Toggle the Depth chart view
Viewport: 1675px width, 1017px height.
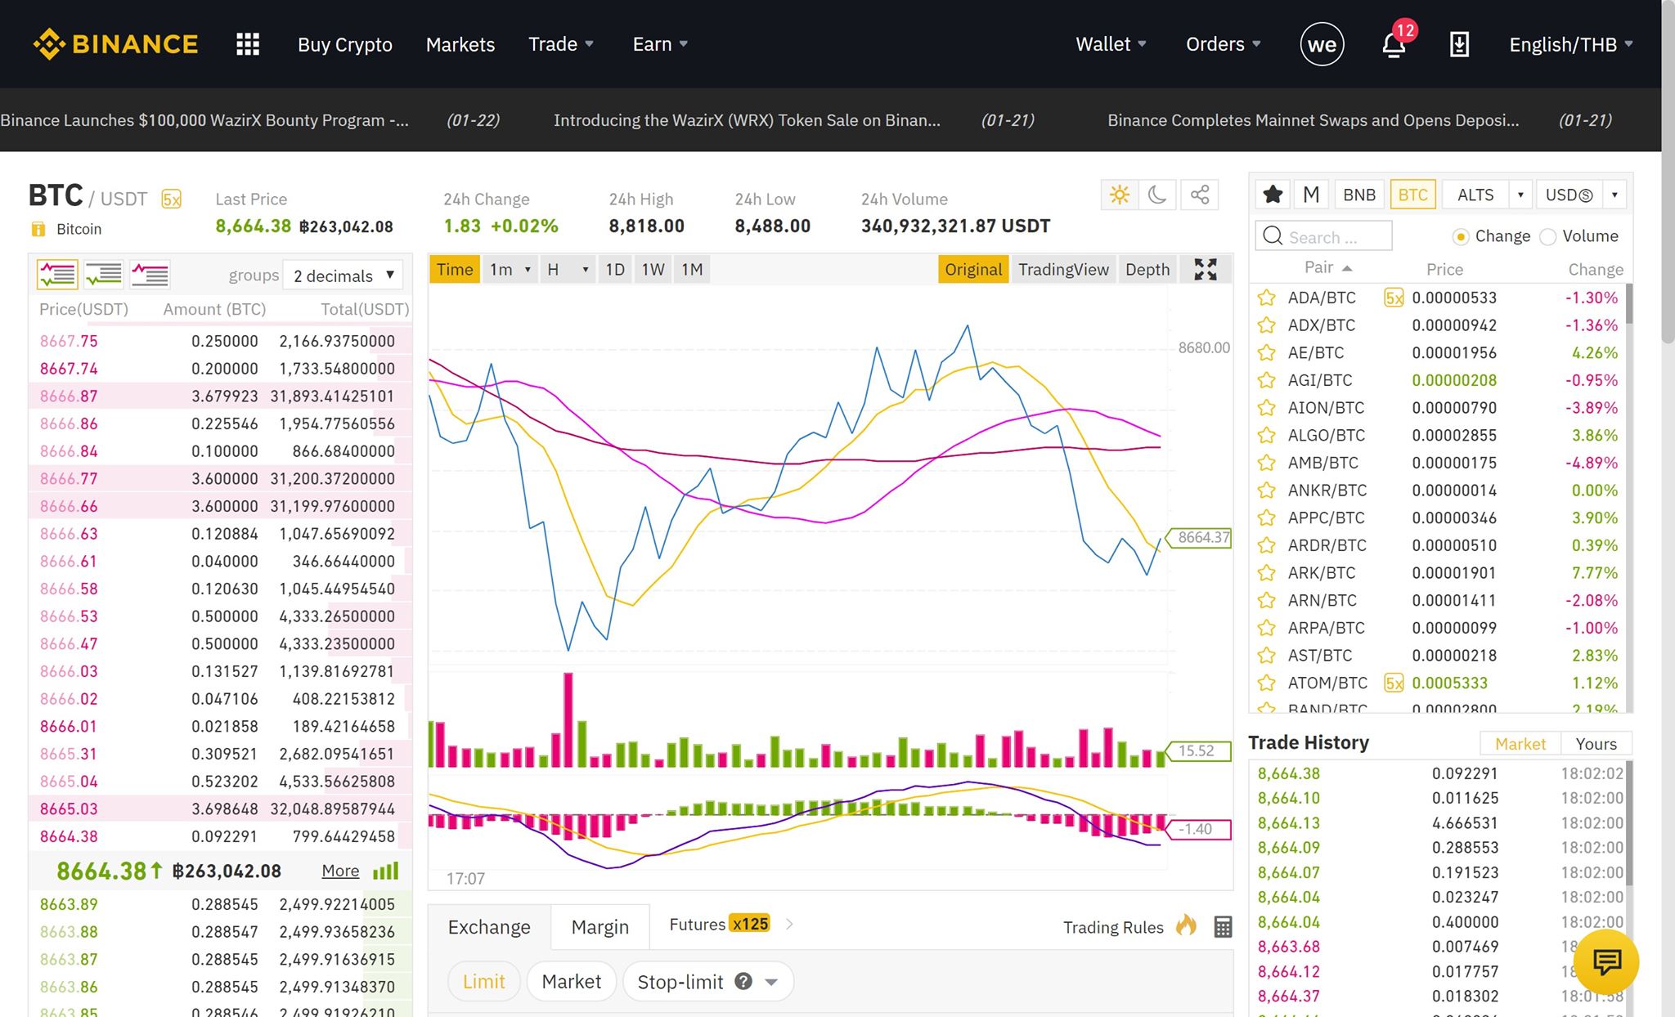point(1147,270)
